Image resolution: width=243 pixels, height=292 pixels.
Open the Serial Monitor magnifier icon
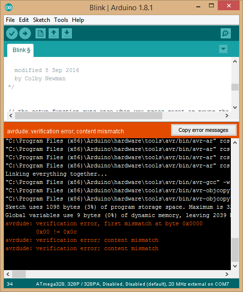[226, 34]
